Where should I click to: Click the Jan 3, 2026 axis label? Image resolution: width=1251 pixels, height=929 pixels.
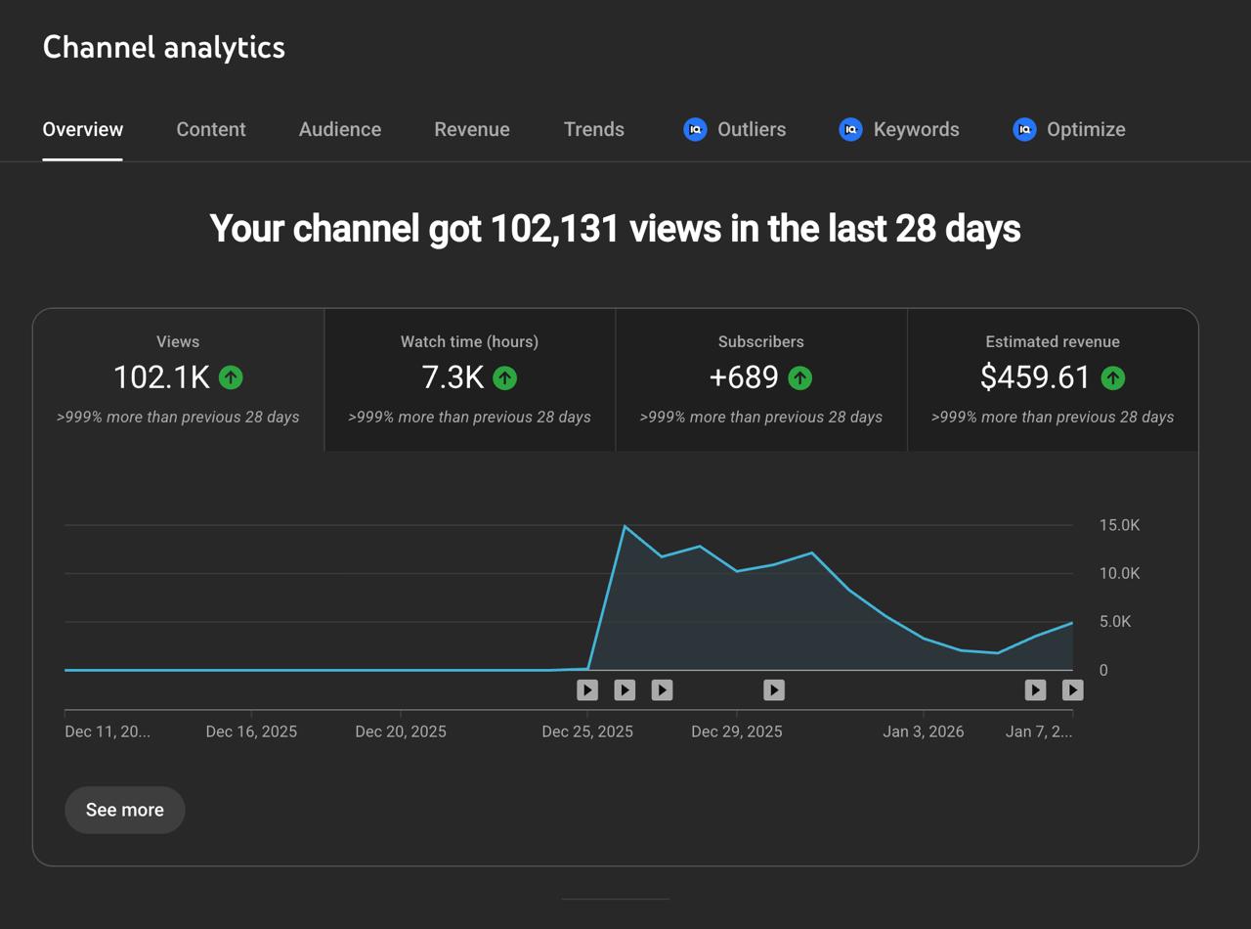click(924, 731)
